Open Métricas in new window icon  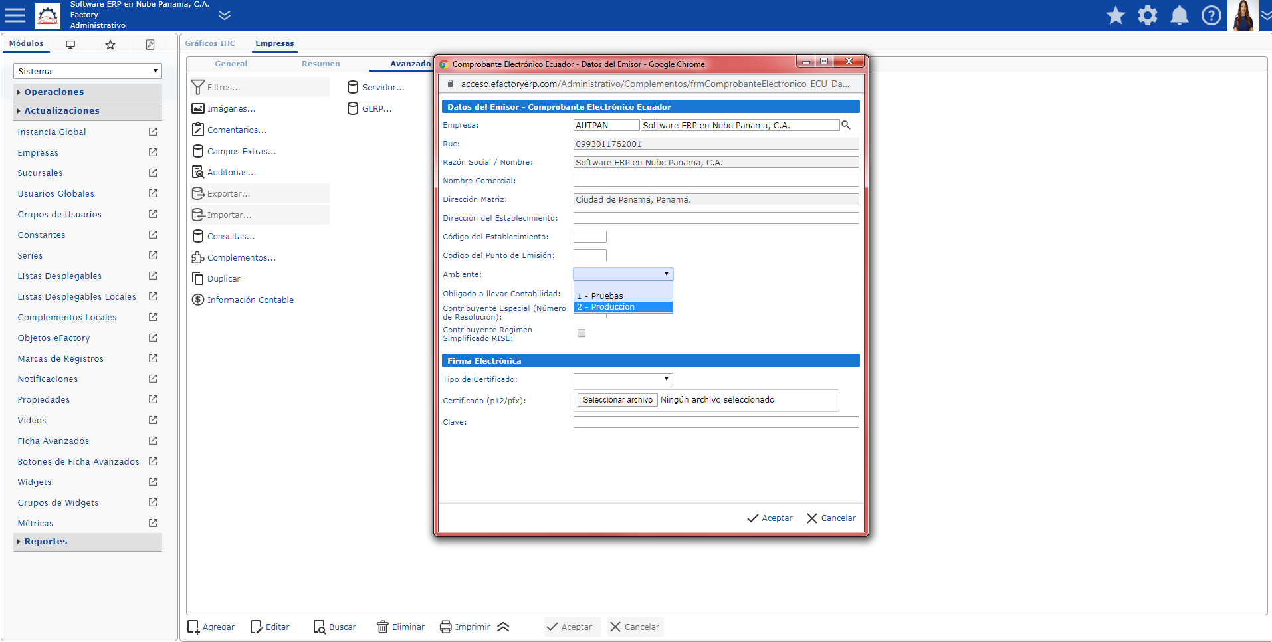[153, 523]
